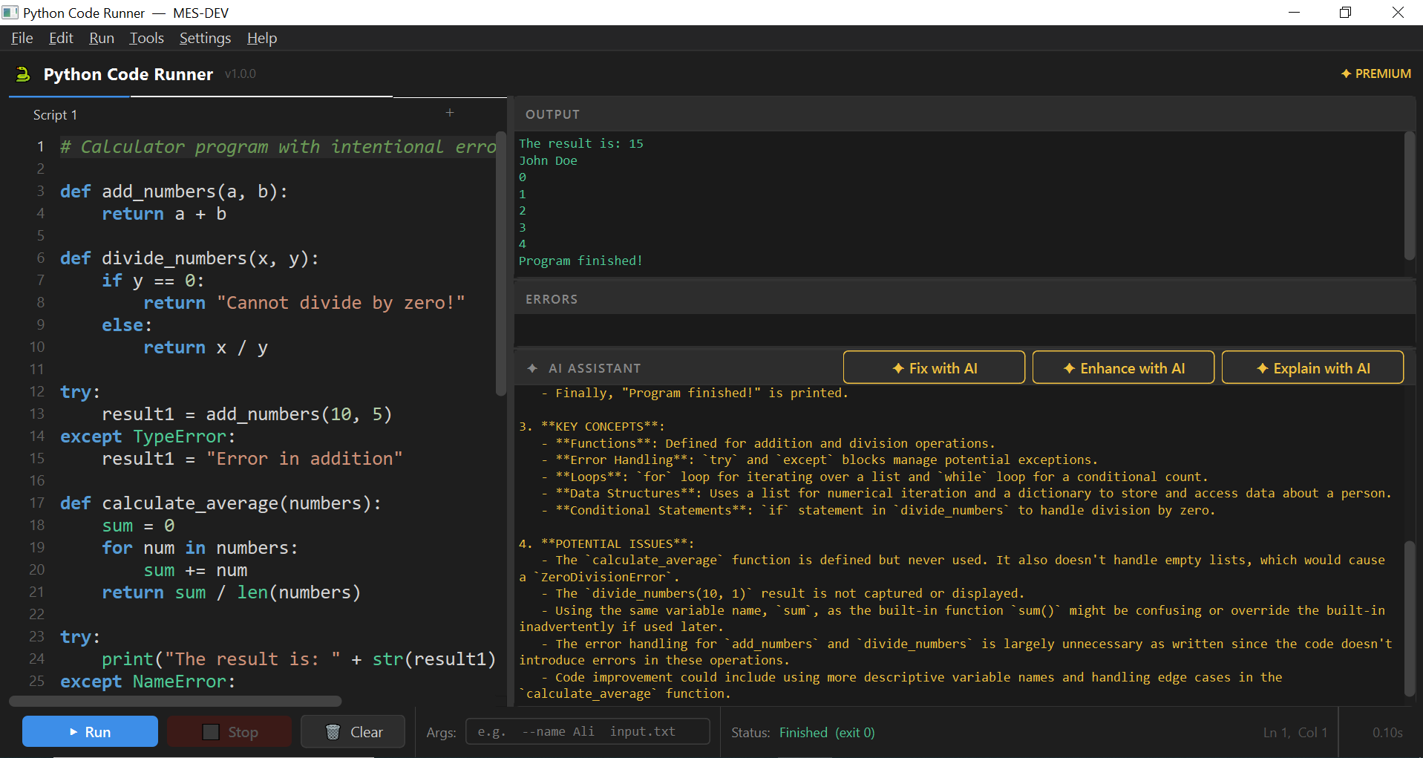Click the AI ASSISTANT header label
Screen dimensions: 1423x758
click(595, 368)
